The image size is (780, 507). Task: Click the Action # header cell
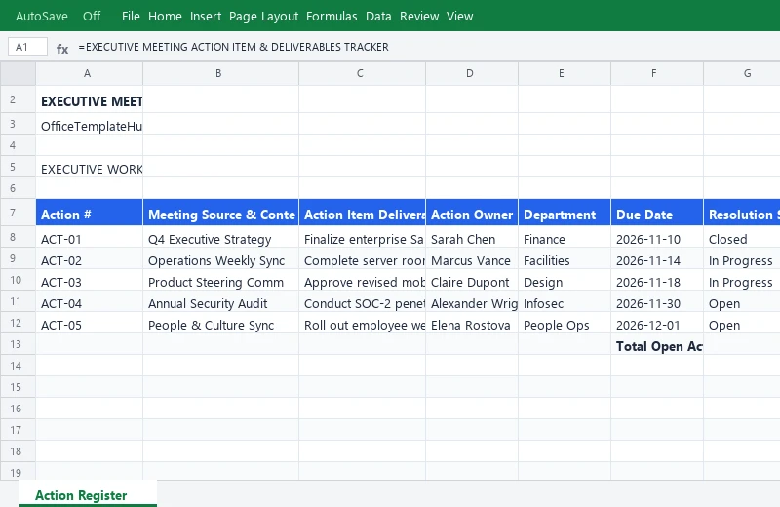click(89, 213)
